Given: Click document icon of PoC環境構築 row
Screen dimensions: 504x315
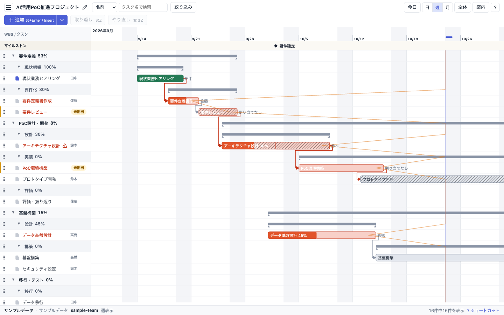Looking at the screenshot, I should [x=17, y=168].
